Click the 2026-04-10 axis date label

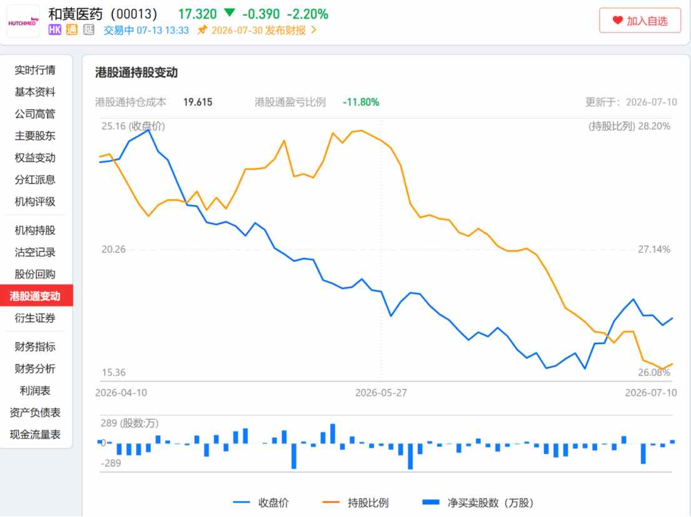121,393
